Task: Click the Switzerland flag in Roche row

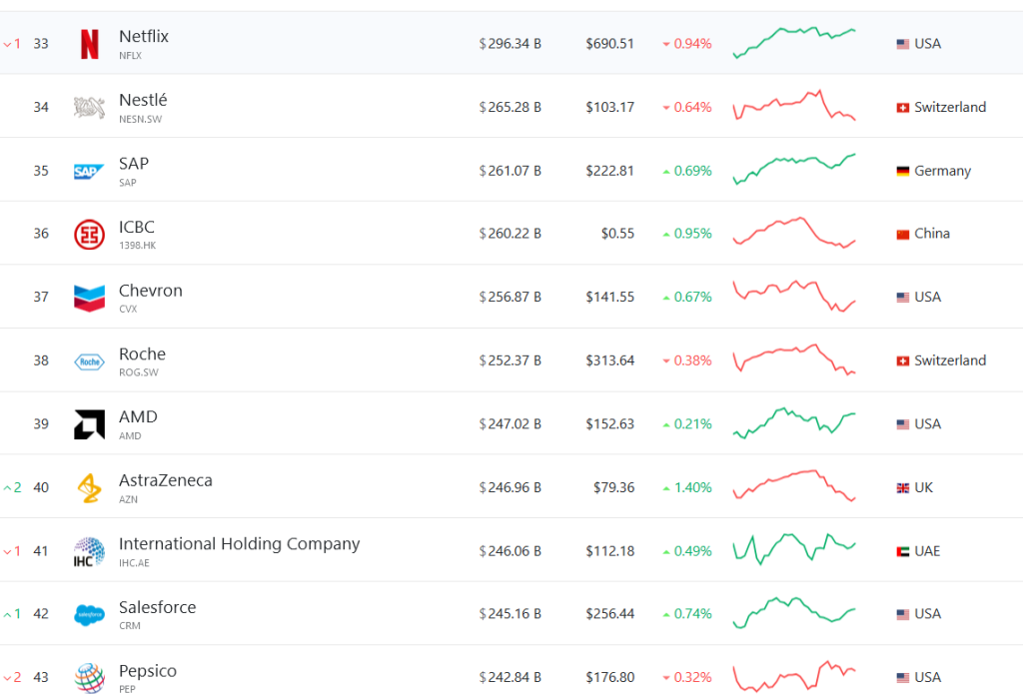Action: (x=903, y=360)
